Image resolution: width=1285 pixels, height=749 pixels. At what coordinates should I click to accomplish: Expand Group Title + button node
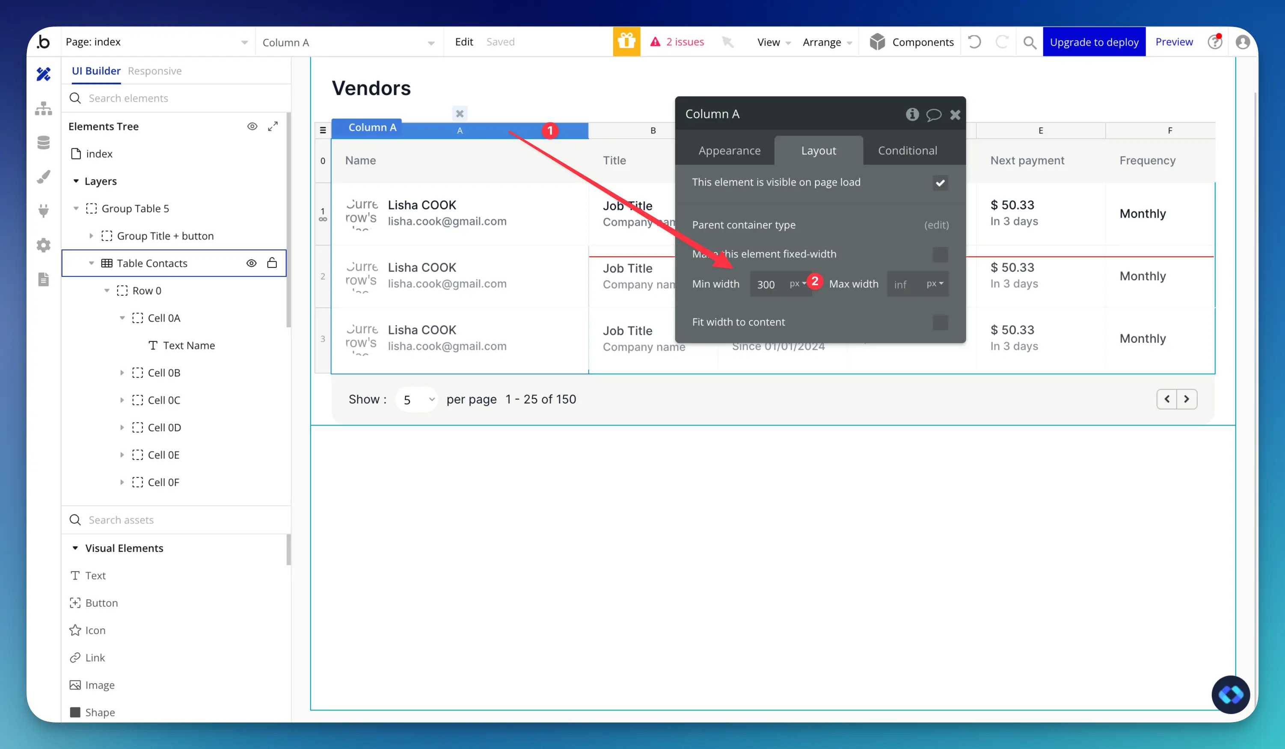[91, 236]
